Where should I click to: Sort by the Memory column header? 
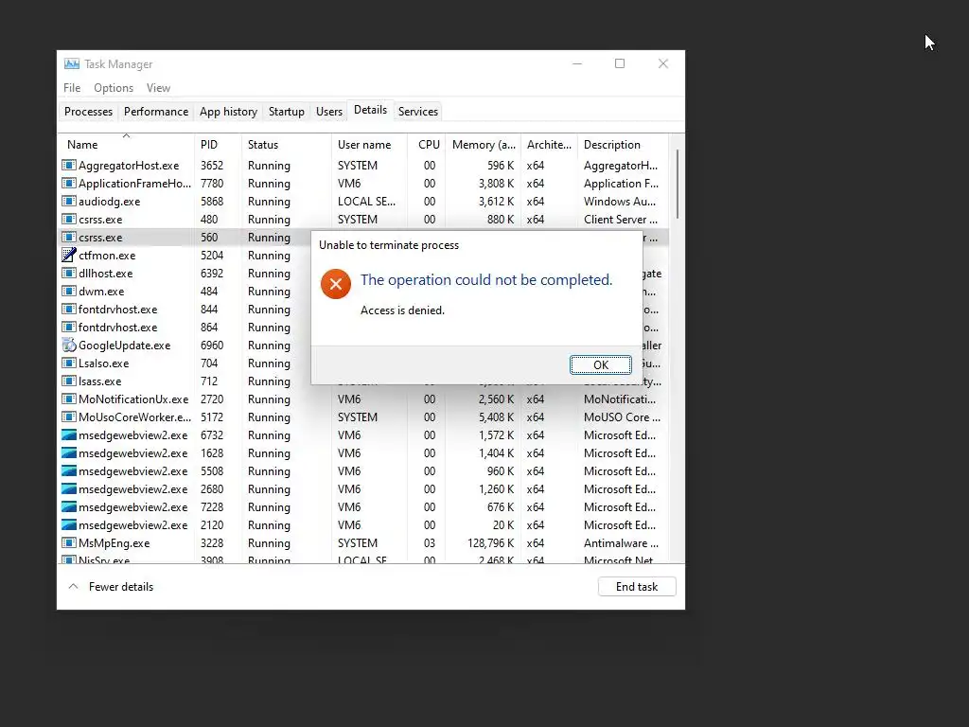point(484,144)
